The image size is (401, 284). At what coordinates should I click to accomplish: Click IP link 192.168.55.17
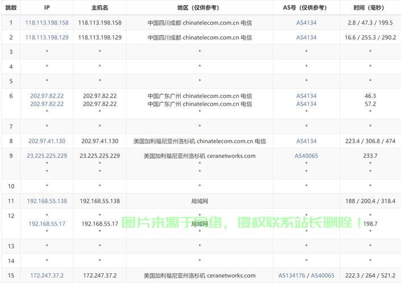(47, 224)
